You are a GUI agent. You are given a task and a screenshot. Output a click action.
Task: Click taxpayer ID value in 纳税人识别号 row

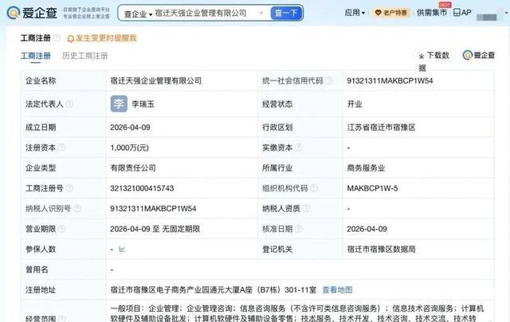coord(153,209)
